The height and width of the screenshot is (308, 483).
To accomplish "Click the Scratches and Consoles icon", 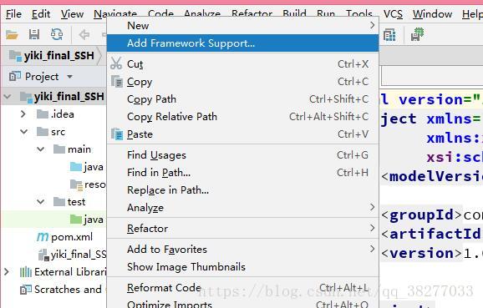I will click(x=26, y=290).
